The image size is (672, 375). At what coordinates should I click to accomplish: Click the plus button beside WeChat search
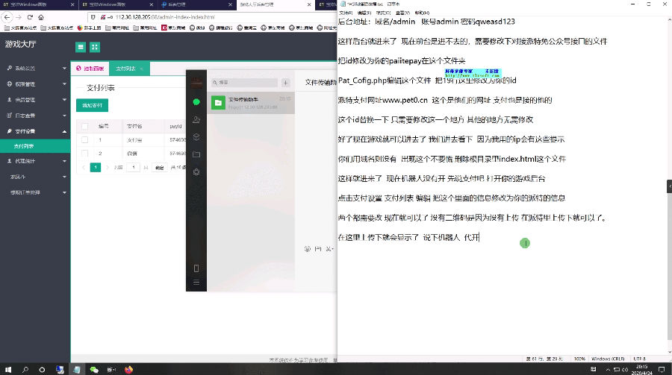(x=285, y=83)
